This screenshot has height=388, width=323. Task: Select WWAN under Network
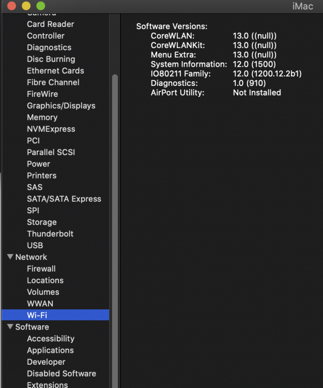click(40, 303)
